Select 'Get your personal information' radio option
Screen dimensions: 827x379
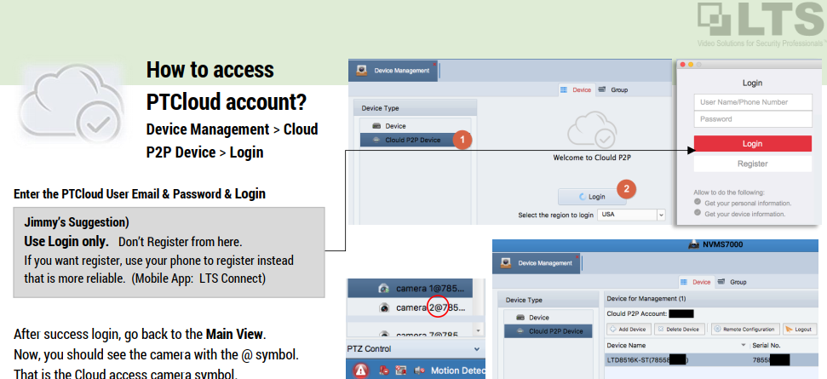pyautogui.click(x=699, y=203)
